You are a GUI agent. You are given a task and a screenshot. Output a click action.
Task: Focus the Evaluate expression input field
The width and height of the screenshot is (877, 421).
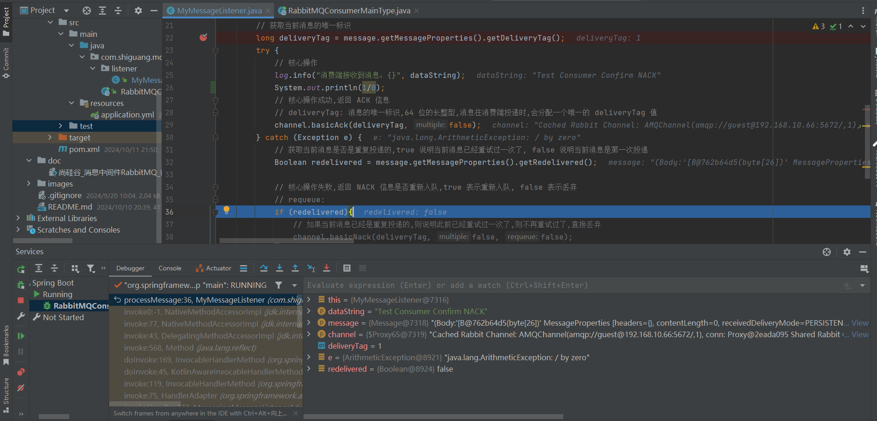pos(572,285)
